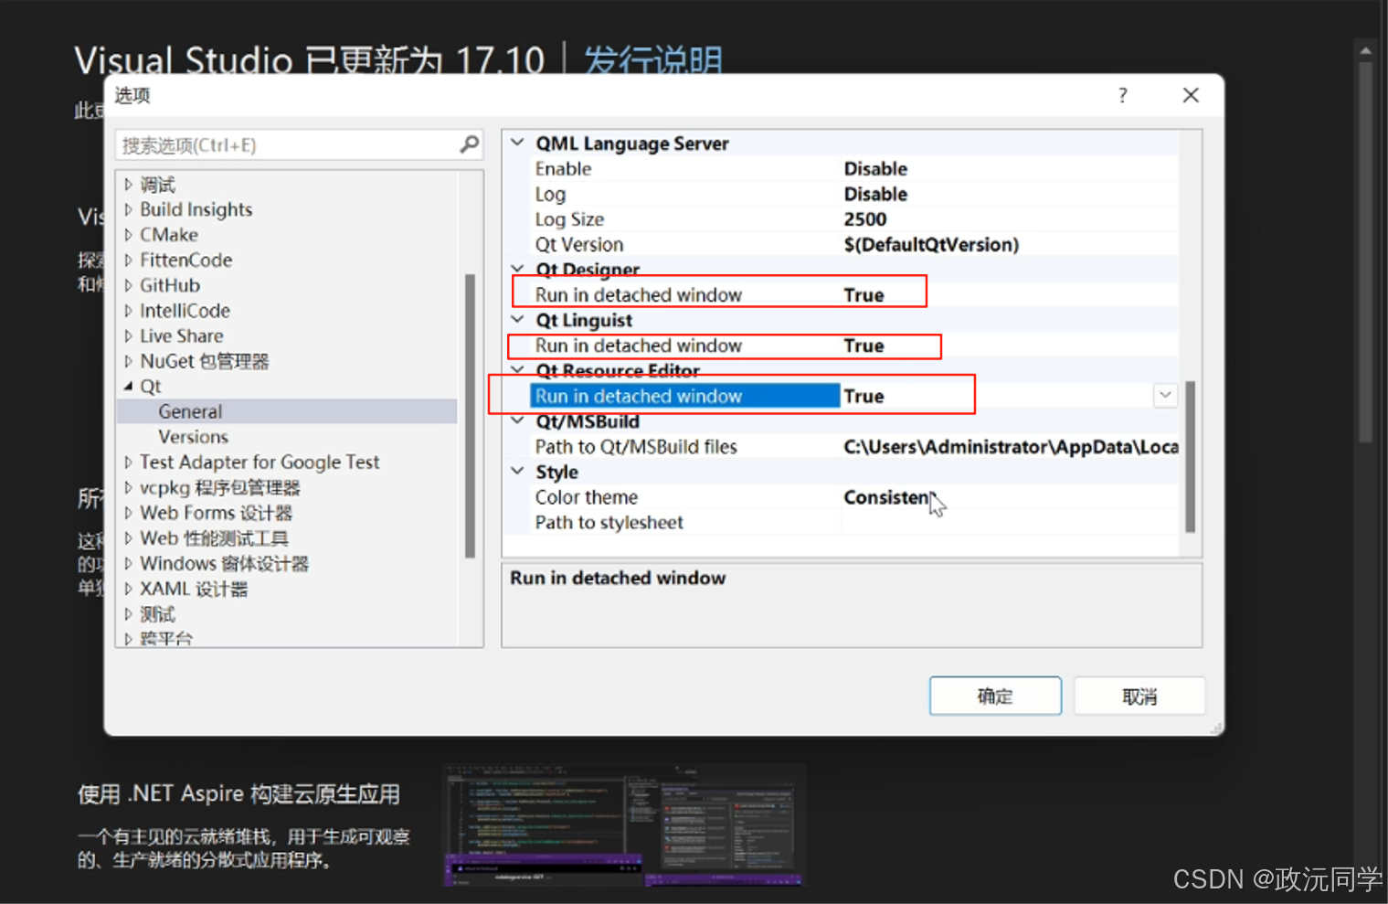Click Qt Designer detached window True value
Viewport: 1388px width, 904px height.
pyautogui.click(x=864, y=295)
